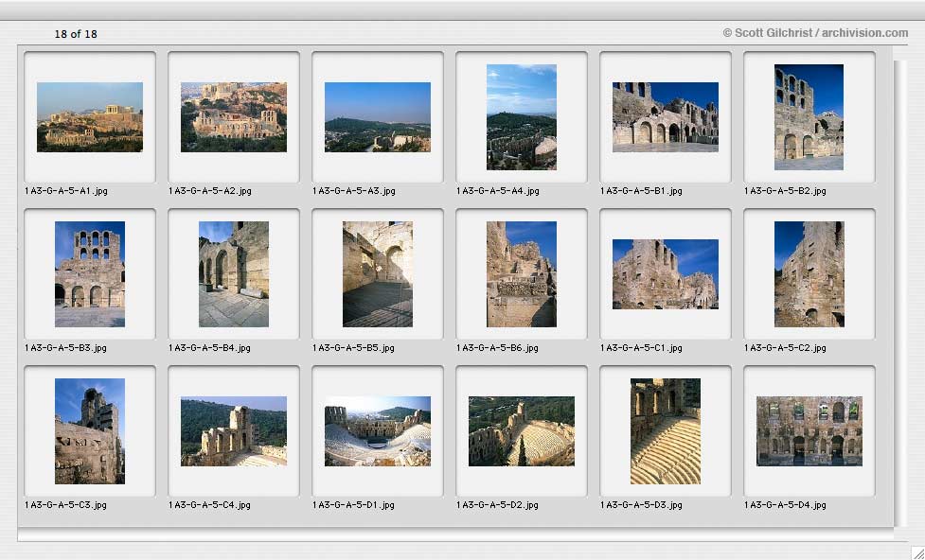
Task: Click thumbnail 1A3-G-A-5-A4.jpg
Action: coord(522,117)
